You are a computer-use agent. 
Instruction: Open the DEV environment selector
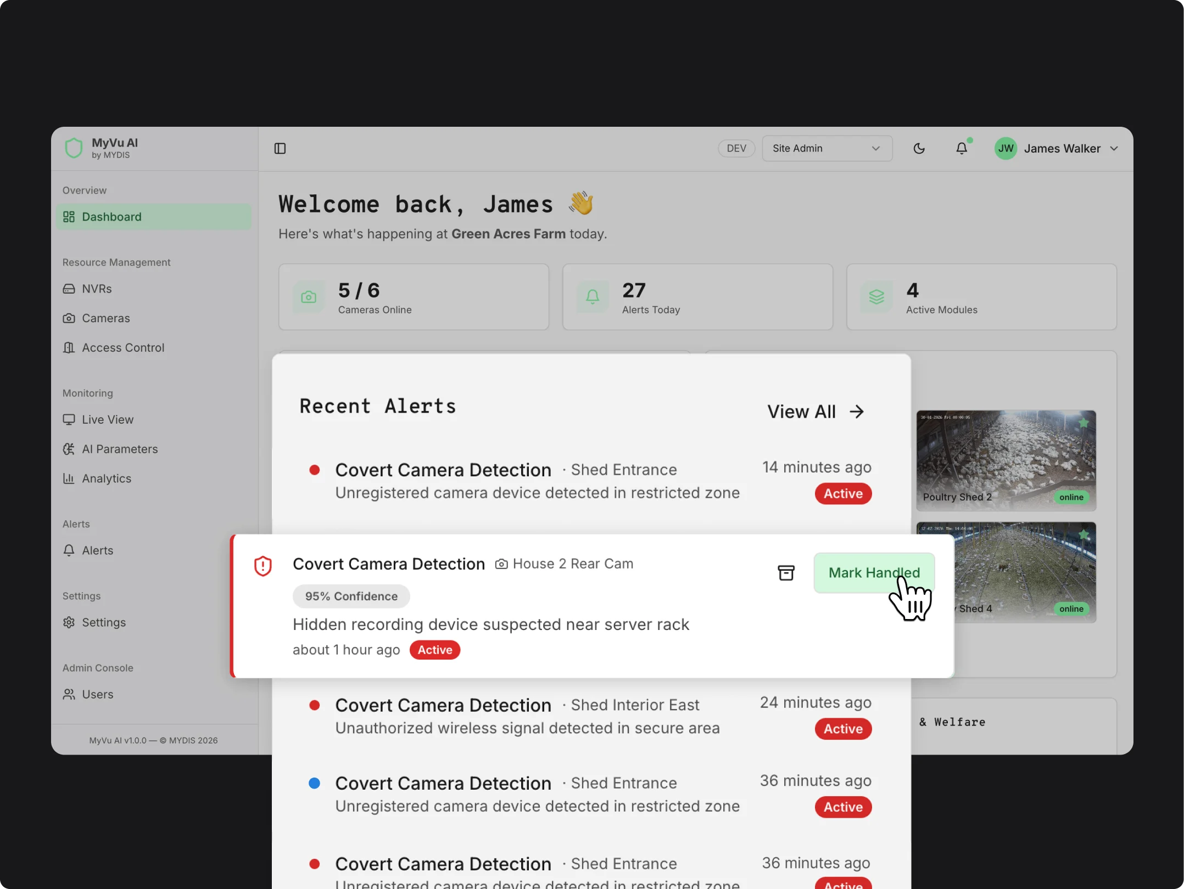point(736,148)
